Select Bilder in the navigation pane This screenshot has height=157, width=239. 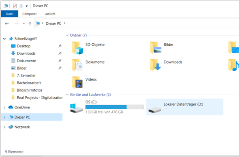click(22, 68)
